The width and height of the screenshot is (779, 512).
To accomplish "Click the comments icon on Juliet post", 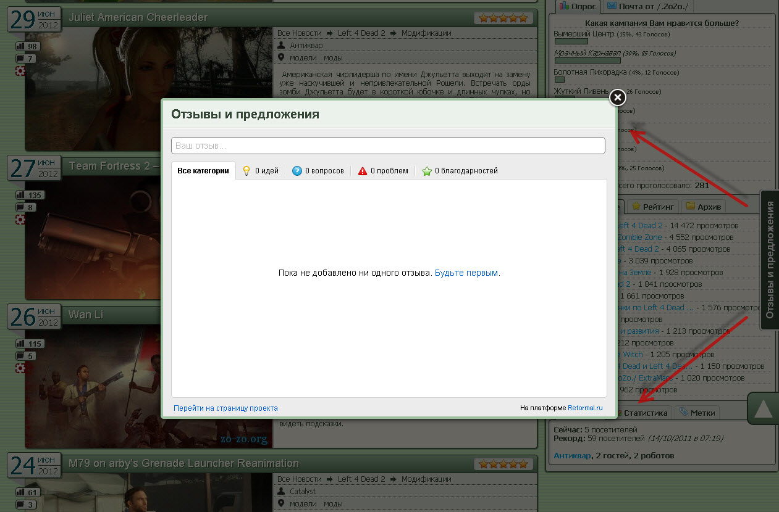I will [x=21, y=59].
